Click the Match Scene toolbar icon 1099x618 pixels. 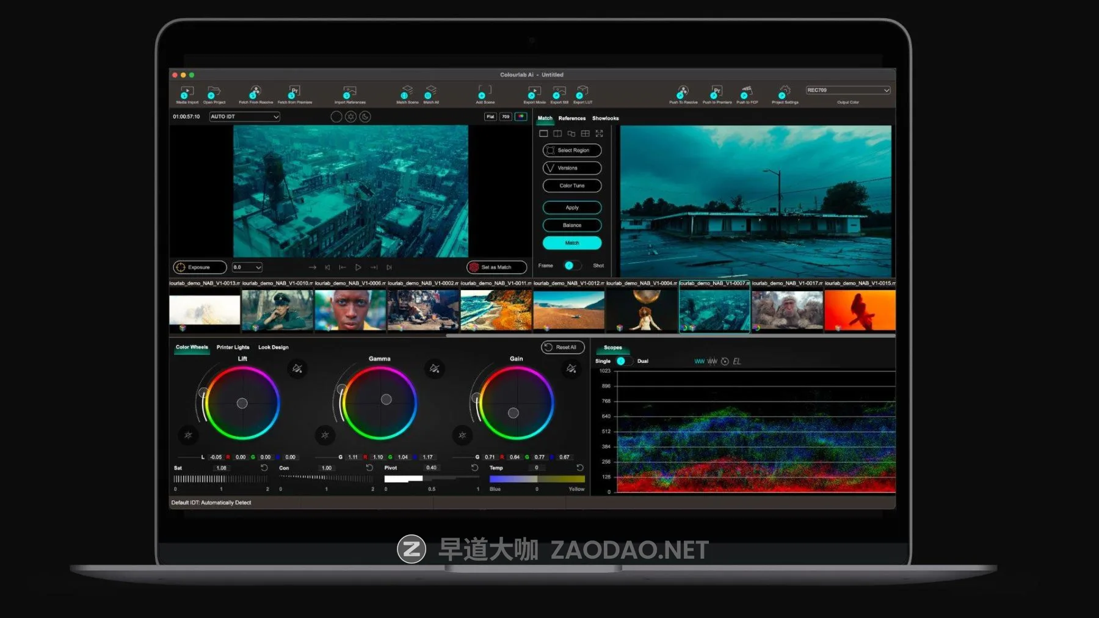[407, 92]
